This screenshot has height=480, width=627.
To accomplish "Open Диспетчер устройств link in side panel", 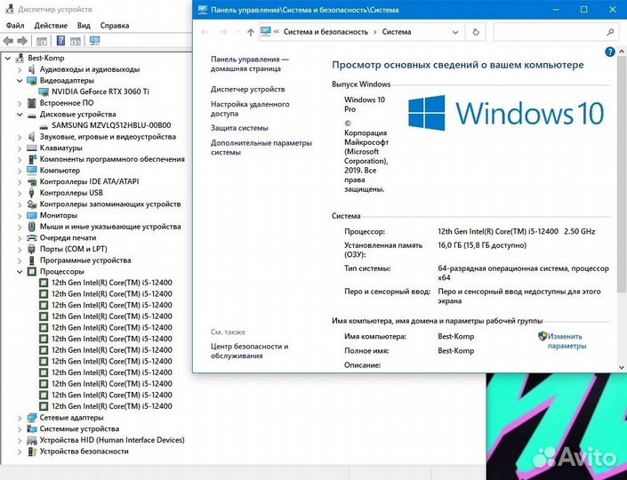I will click(248, 90).
